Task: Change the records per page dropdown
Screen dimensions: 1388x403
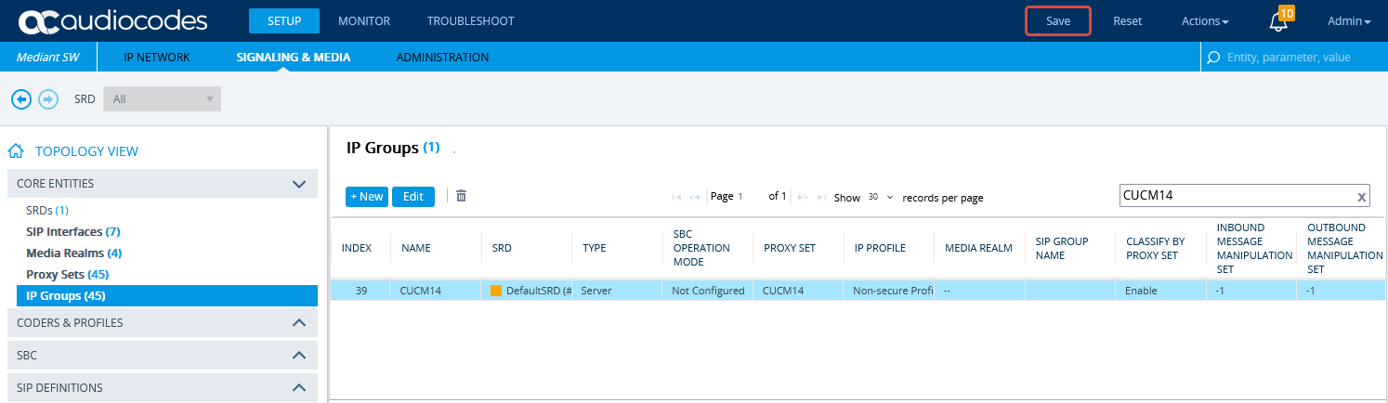Action: (881, 197)
